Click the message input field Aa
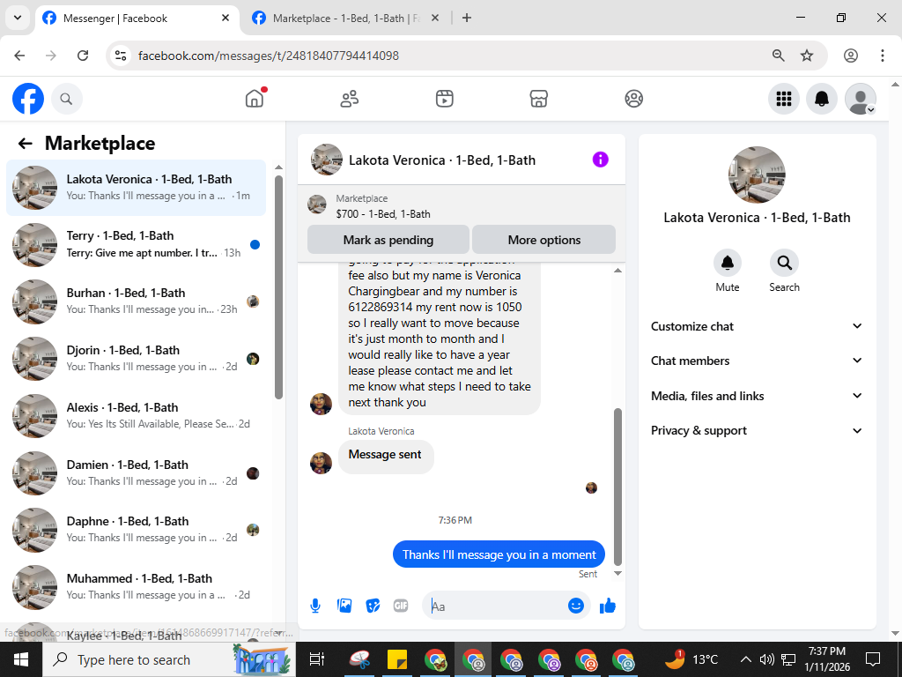Screen dimensions: 902x677 click(x=498, y=606)
